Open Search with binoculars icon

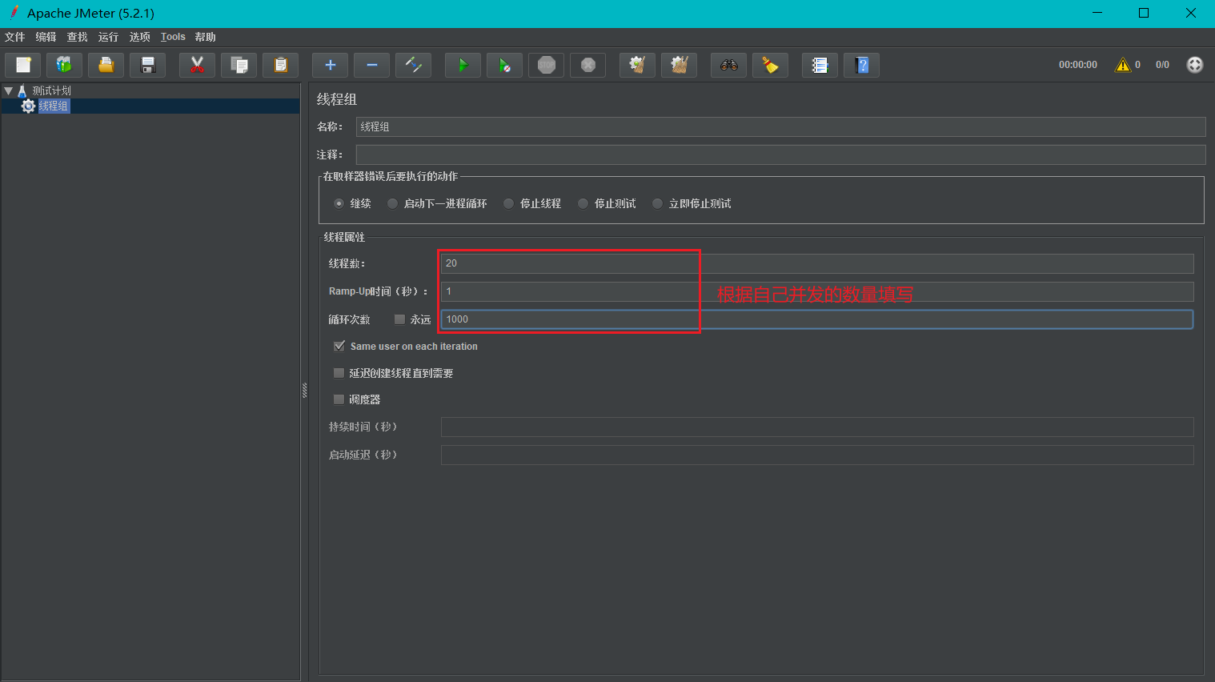click(x=728, y=65)
